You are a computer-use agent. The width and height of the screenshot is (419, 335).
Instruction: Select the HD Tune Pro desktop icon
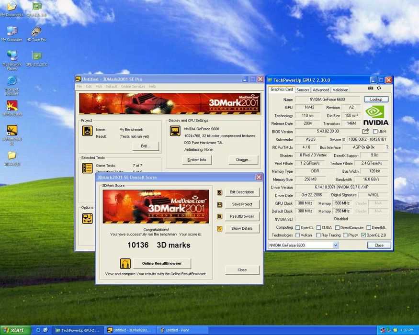pyautogui.click(x=36, y=33)
